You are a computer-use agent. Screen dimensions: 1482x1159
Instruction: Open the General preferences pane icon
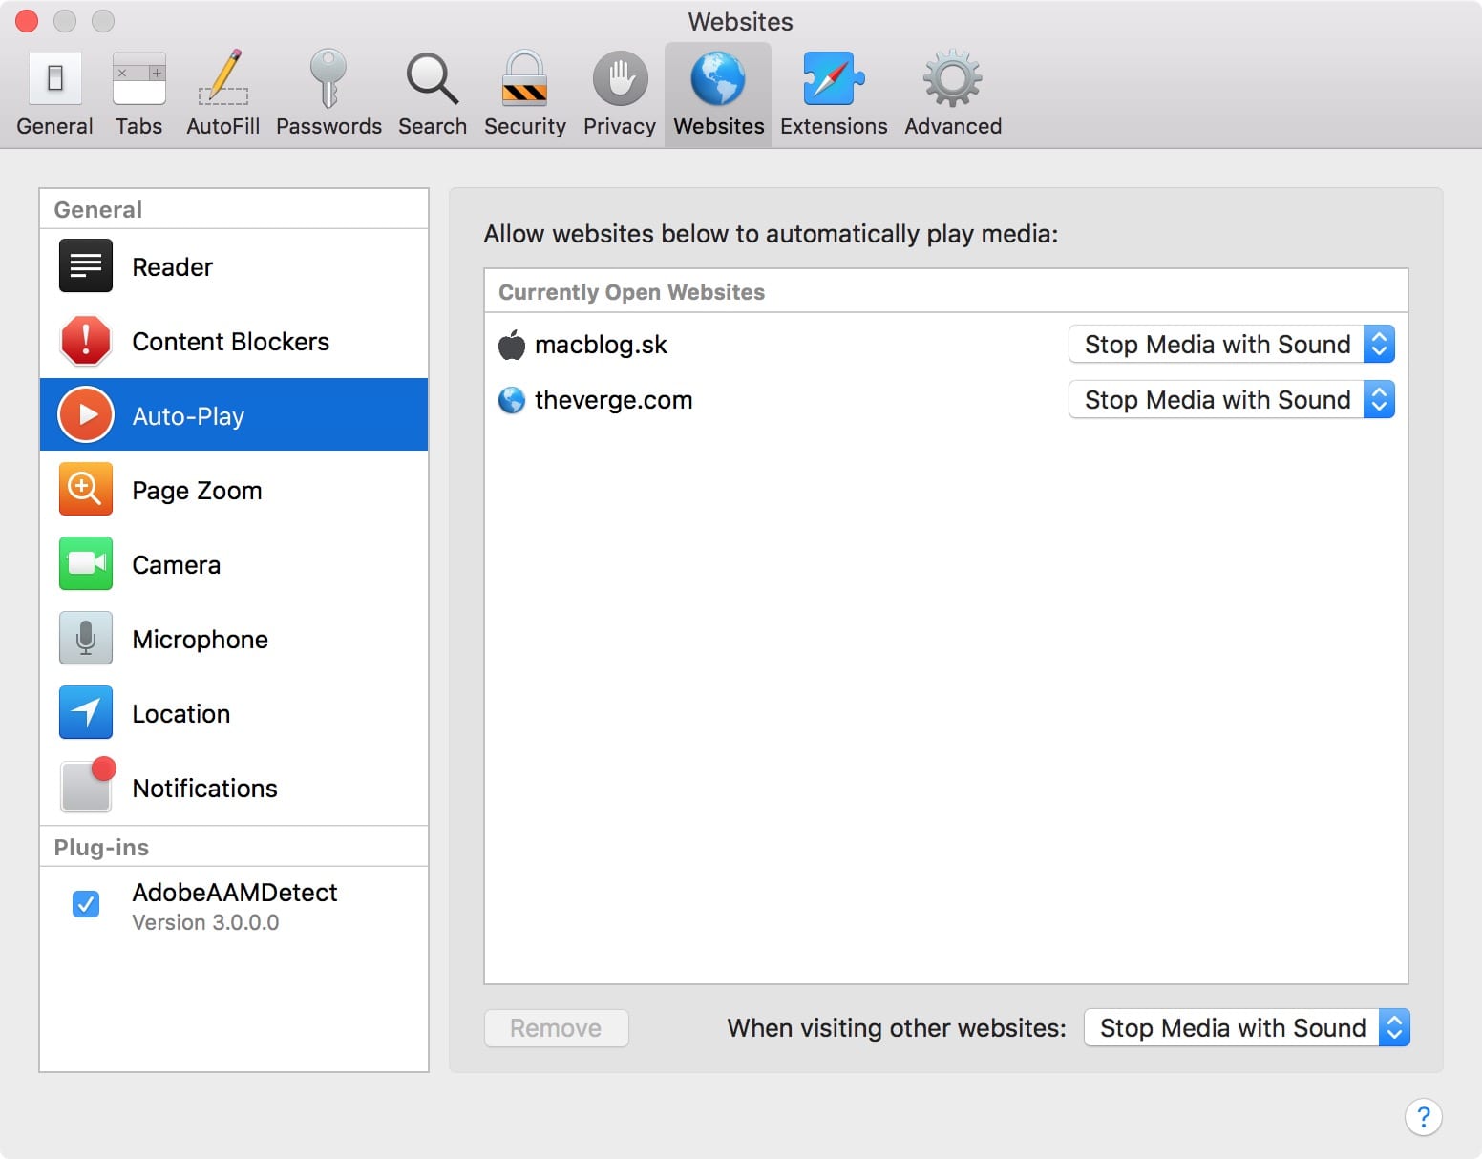(55, 78)
